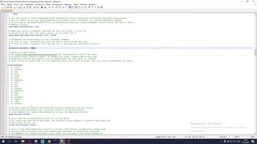Open the Поиск menu
This screenshot has width=257, height=144.
click(x=16, y=4)
